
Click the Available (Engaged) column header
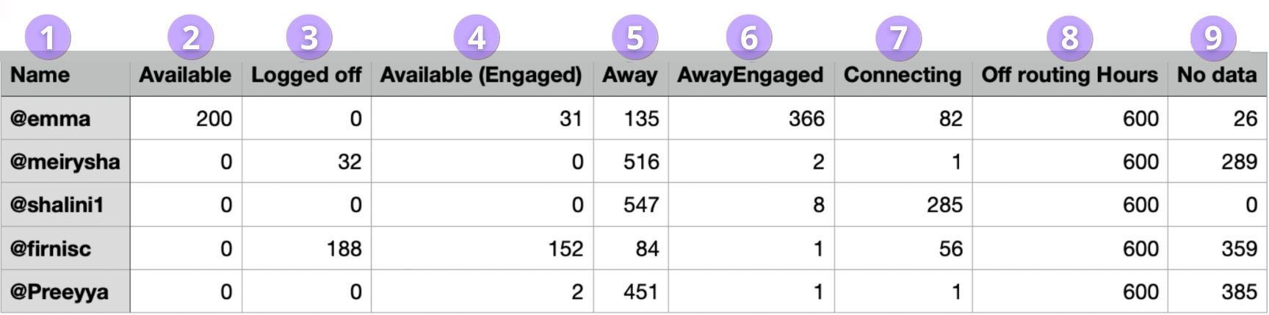click(481, 75)
